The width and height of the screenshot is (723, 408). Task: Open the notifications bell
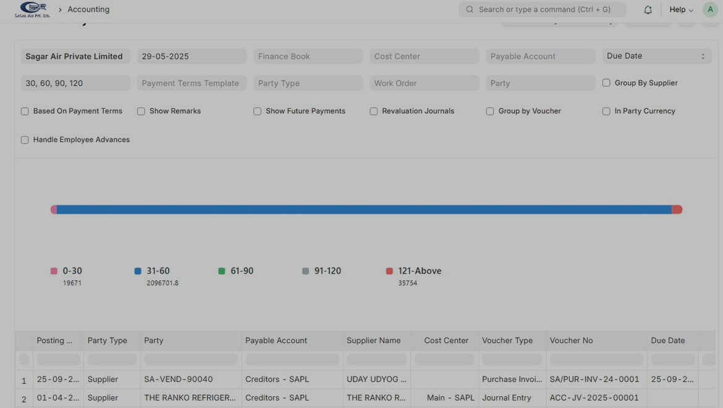648,10
